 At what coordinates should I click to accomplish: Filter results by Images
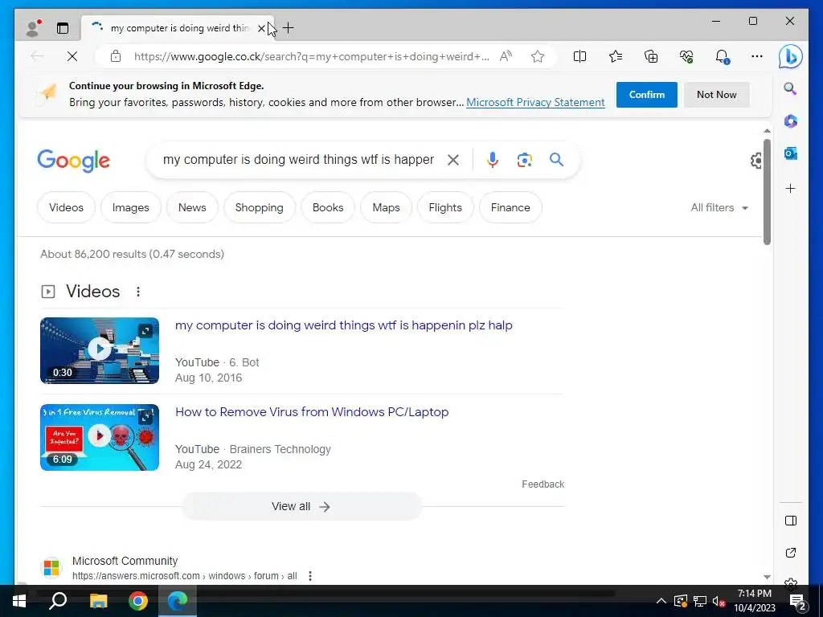click(x=131, y=207)
